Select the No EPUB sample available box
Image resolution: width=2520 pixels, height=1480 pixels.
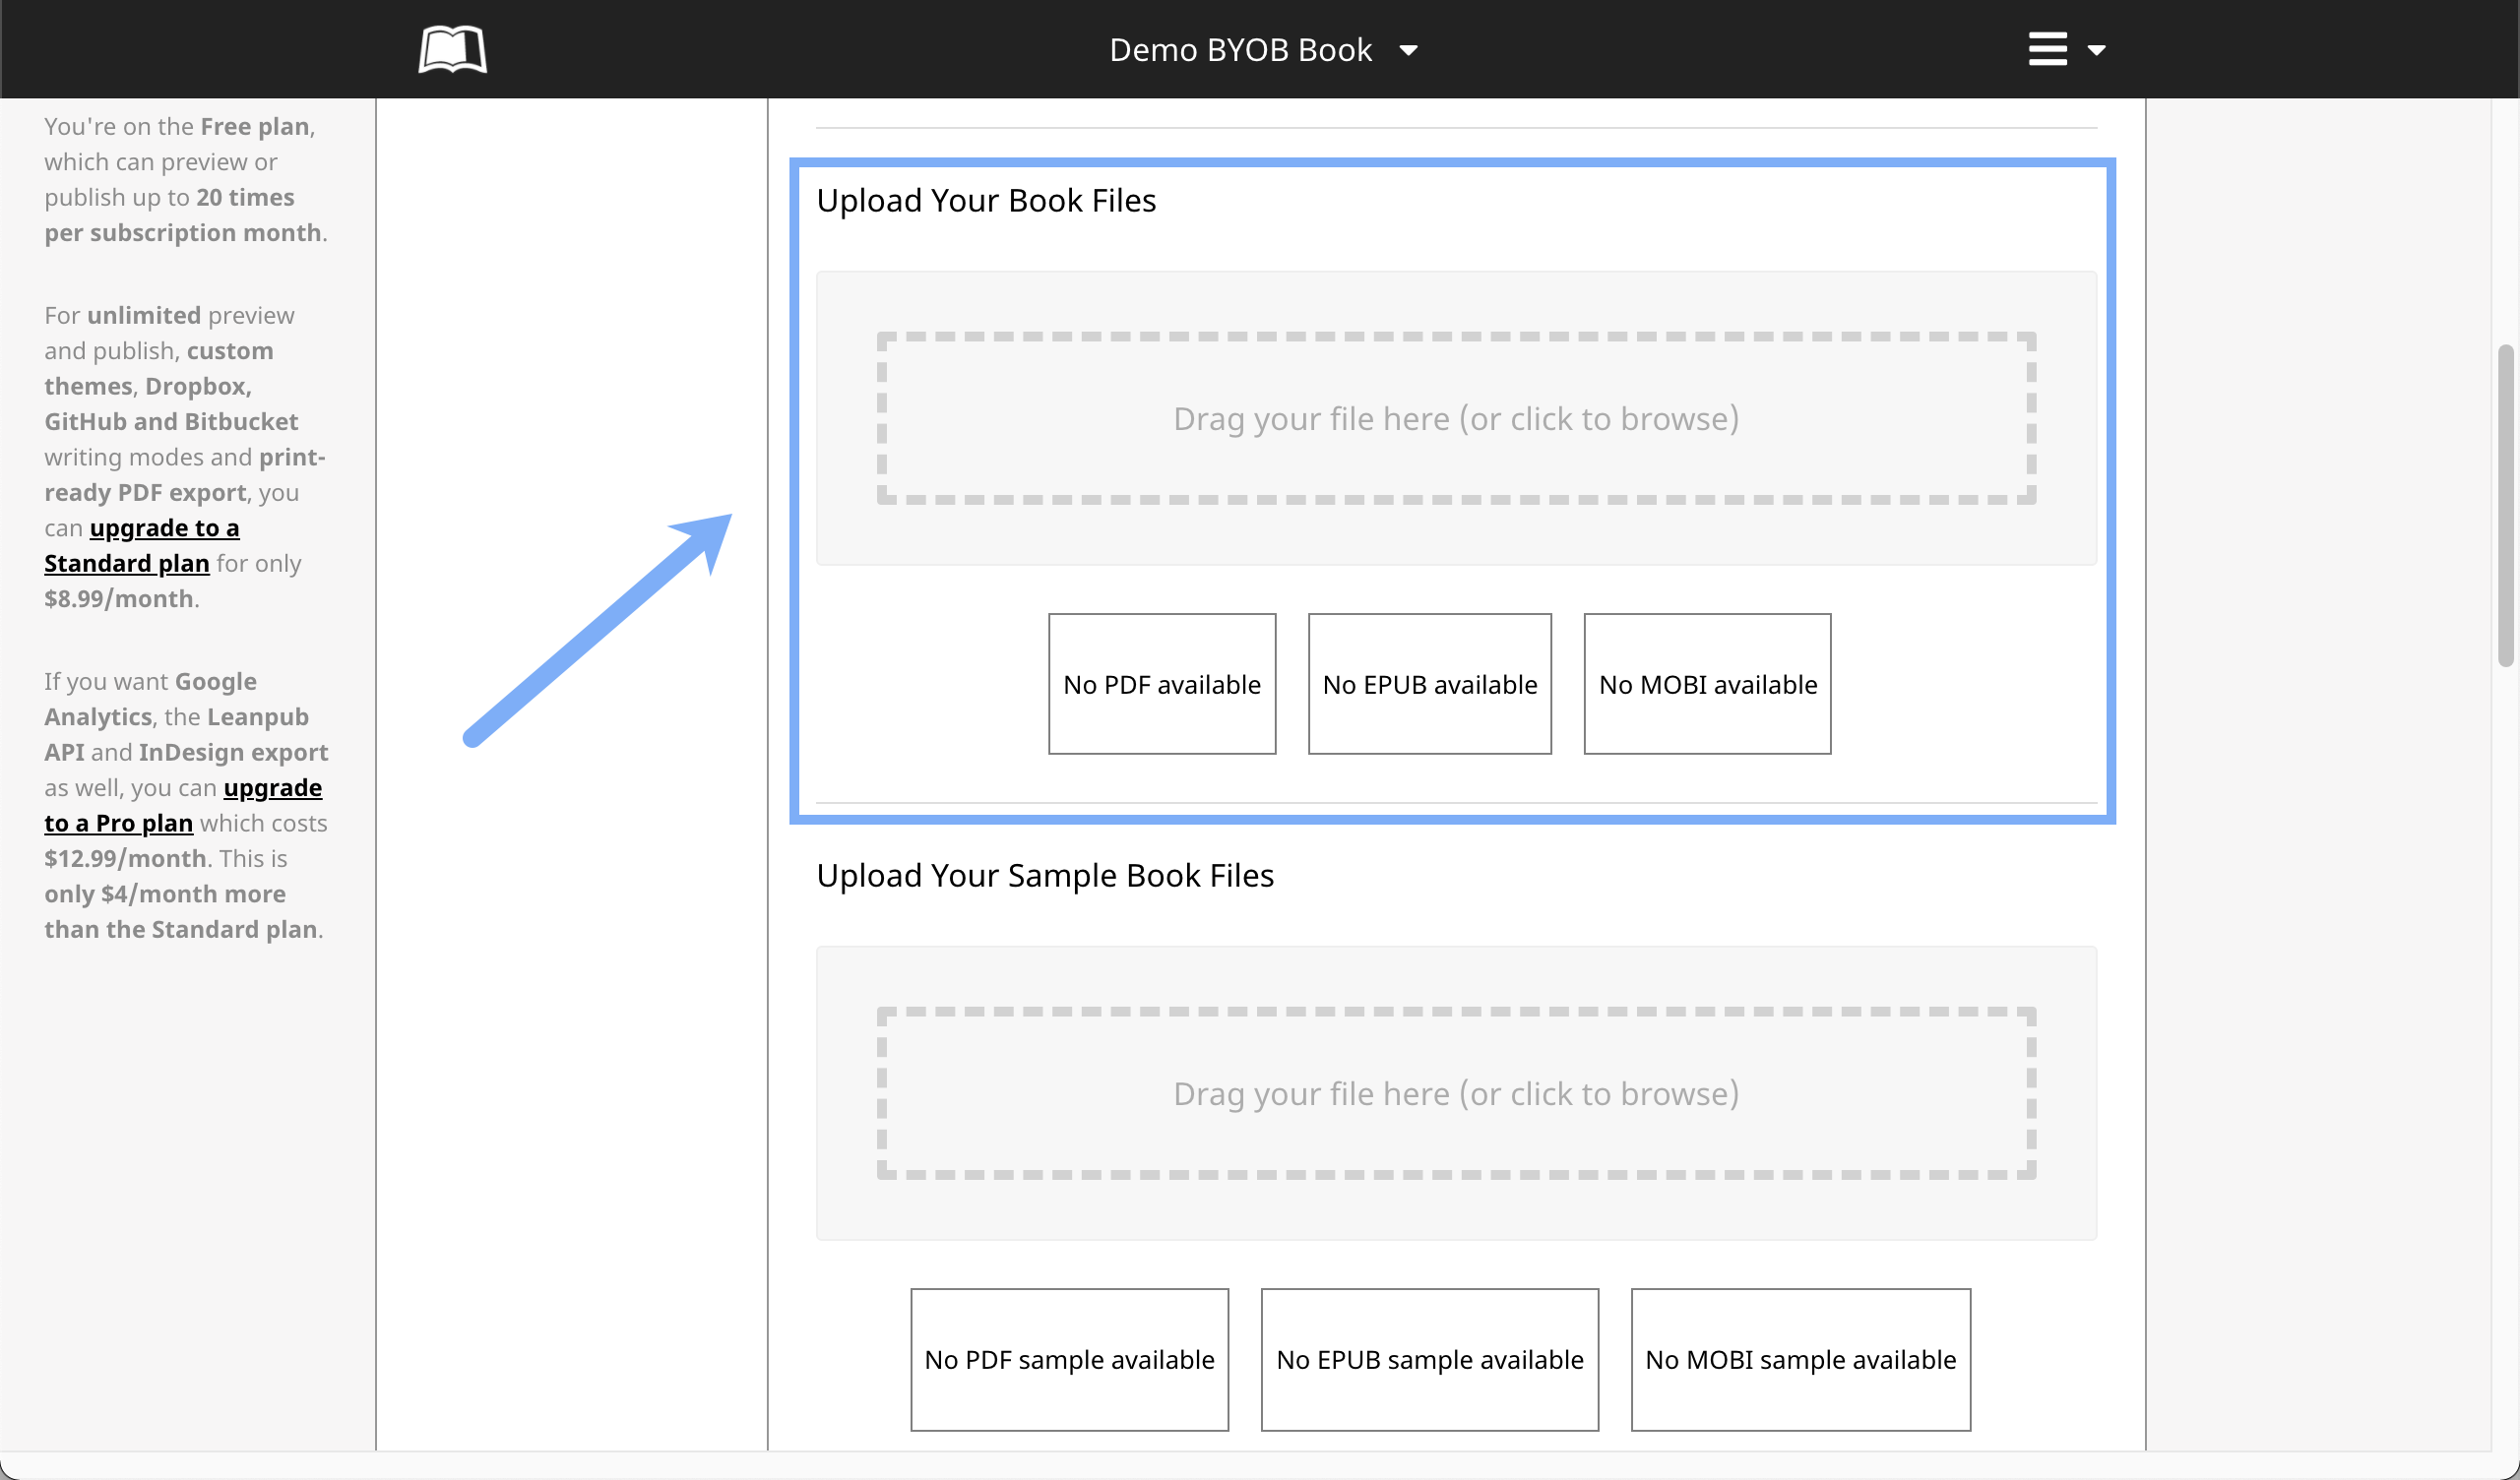(x=1429, y=1359)
